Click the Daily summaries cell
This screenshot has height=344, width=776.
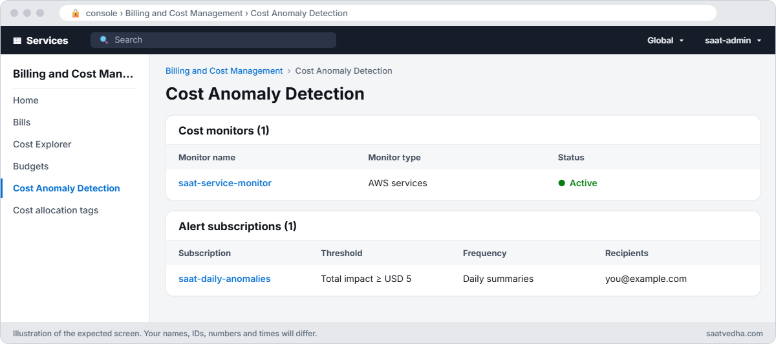click(x=498, y=279)
